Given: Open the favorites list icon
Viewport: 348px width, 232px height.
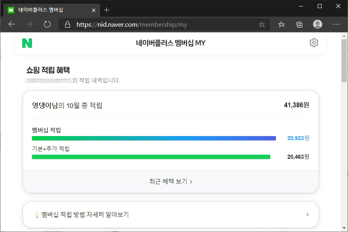Looking at the screenshot, I should pyautogui.click(x=281, y=24).
